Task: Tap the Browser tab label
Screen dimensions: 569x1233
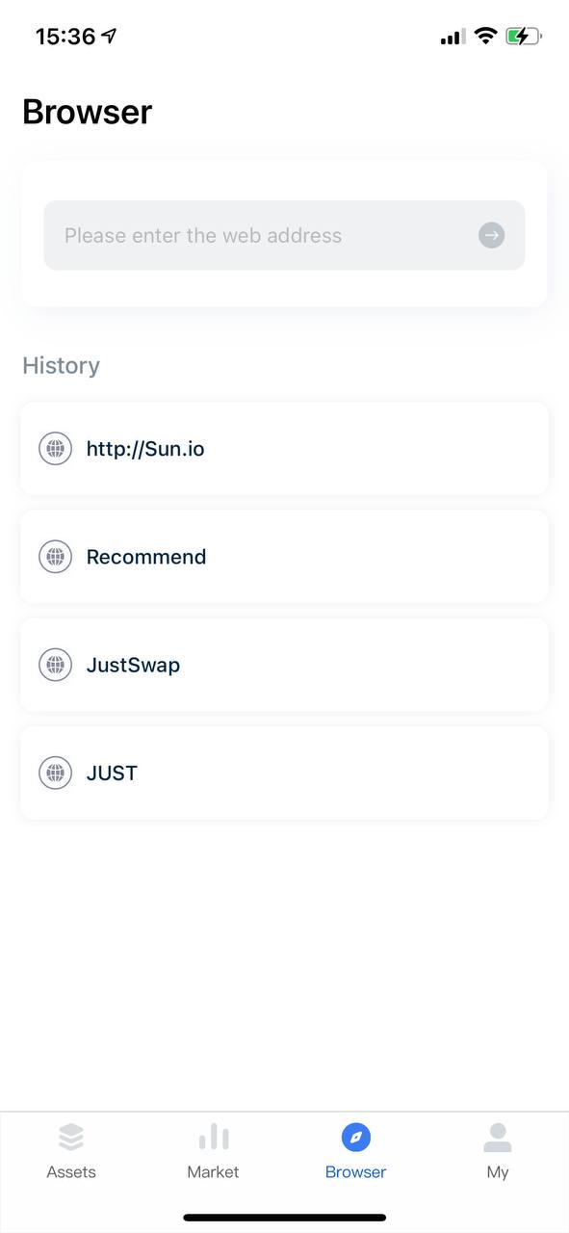Action: 356,1172
